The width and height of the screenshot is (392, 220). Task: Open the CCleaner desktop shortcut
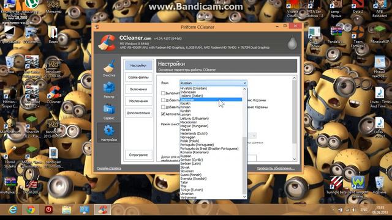coord(54,95)
